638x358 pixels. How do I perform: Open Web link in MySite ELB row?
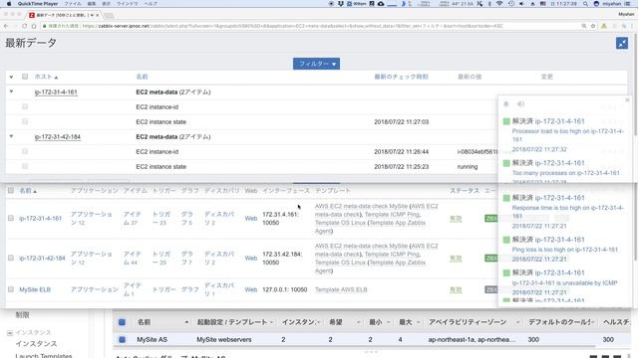250,289
